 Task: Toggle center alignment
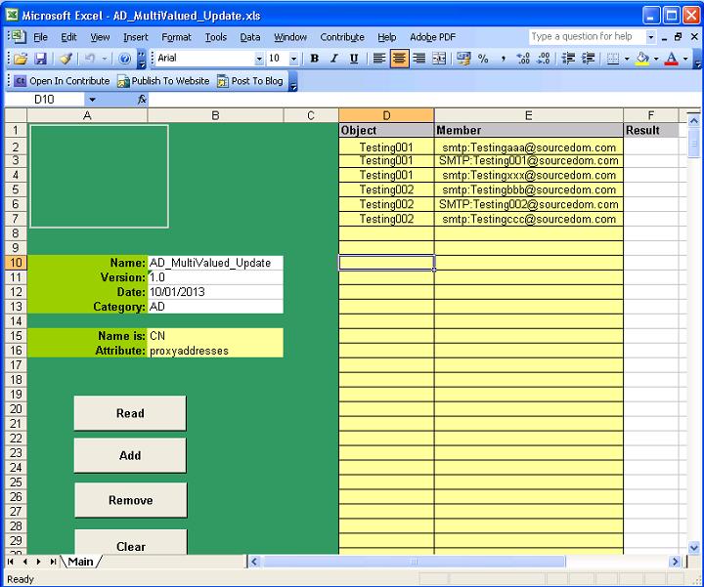(x=399, y=59)
